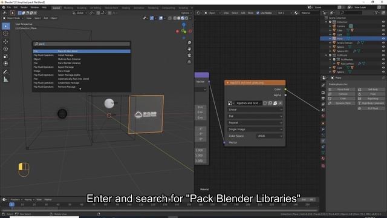The height and width of the screenshot is (218, 387).
Task: Hide Sphere.001 via eye icon
Action: pos(383,51)
